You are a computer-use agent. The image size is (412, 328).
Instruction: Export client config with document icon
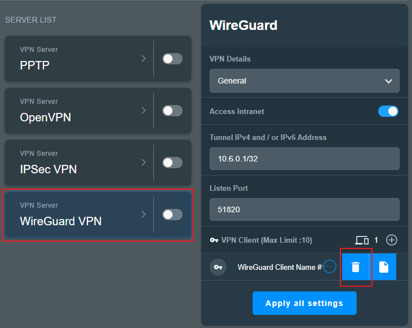point(383,267)
